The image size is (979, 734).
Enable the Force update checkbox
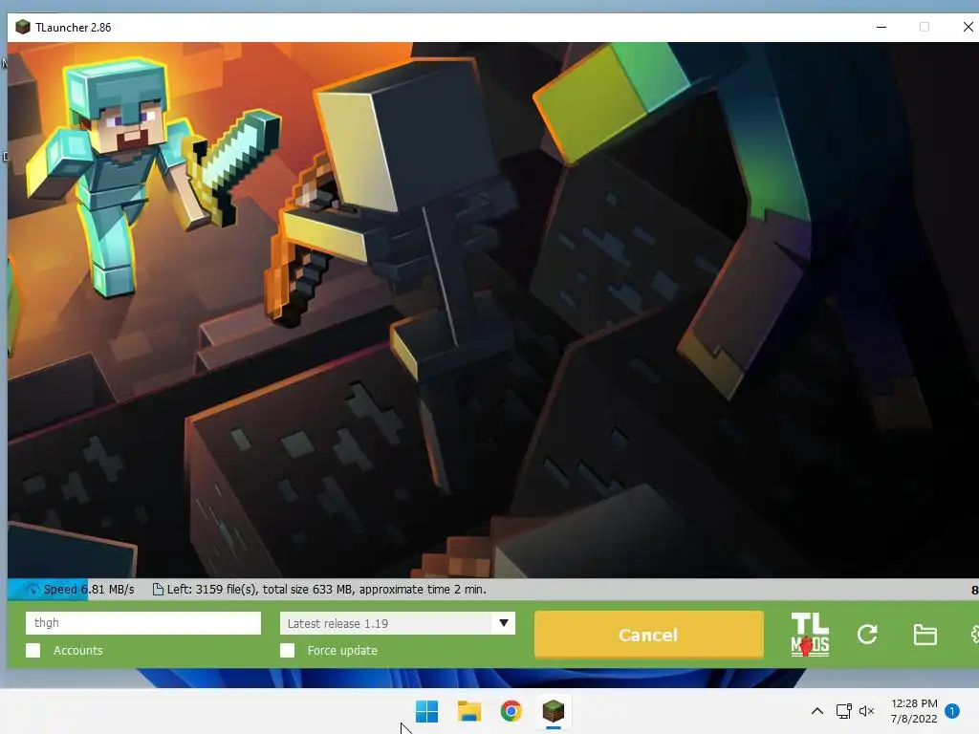click(287, 650)
